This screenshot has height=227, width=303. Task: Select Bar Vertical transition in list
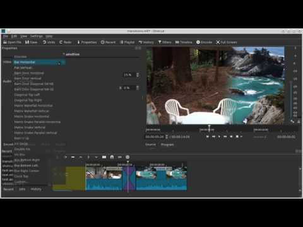(x=23, y=67)
